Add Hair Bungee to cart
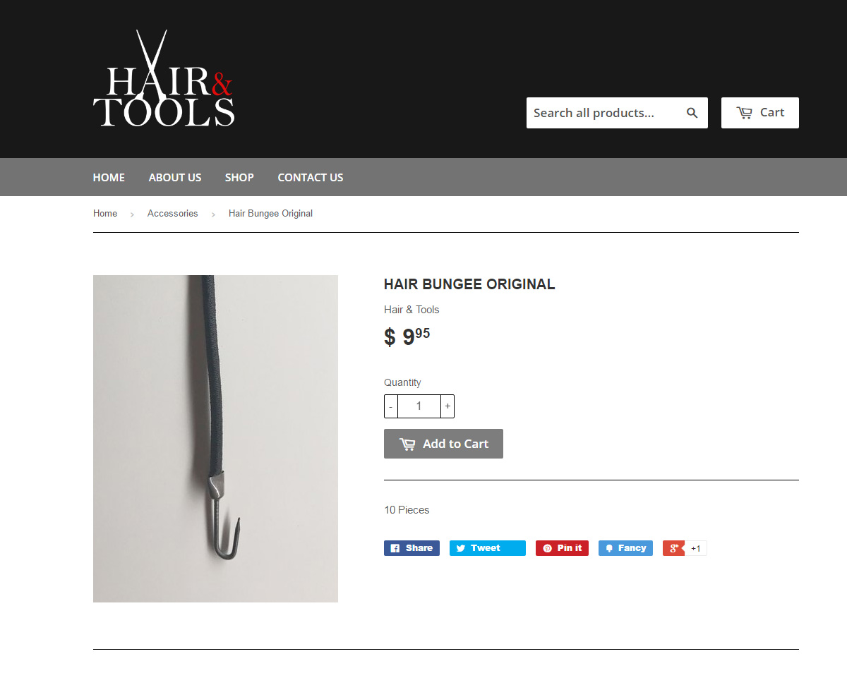The height and width of the screenshot is (673, 847). [443, 444]
